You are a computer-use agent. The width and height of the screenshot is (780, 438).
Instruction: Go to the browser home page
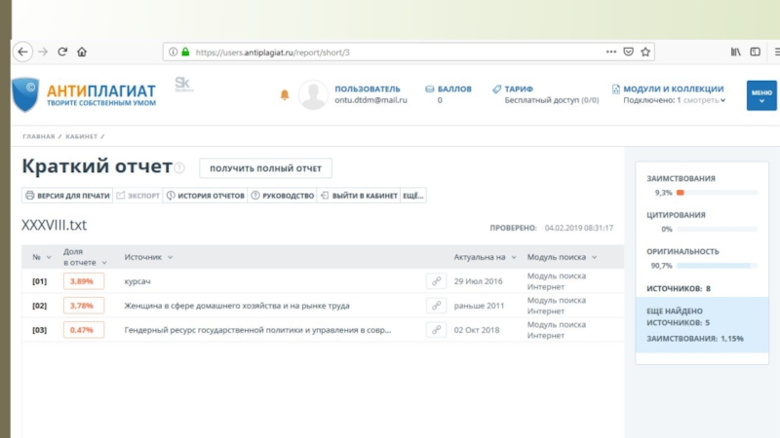click(x=82, y=52)
